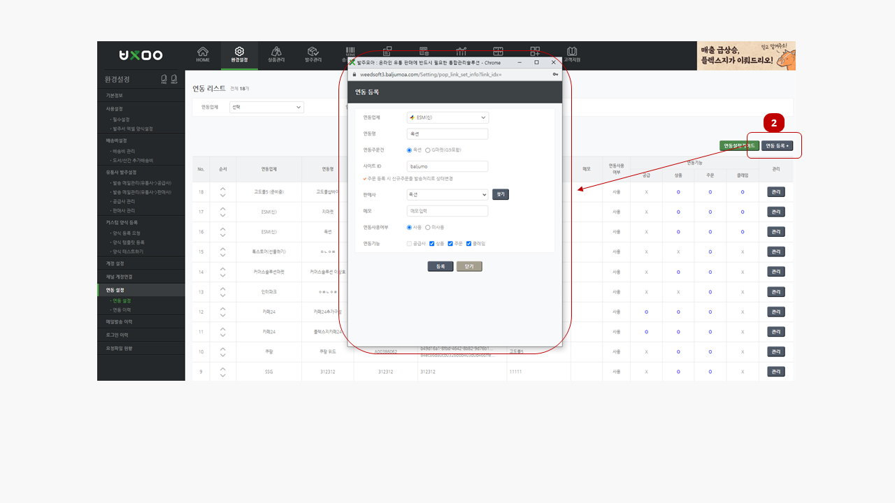Toggle the 클레임 checkbox
This screenshot has height=503, width=895.
(468, 243)
